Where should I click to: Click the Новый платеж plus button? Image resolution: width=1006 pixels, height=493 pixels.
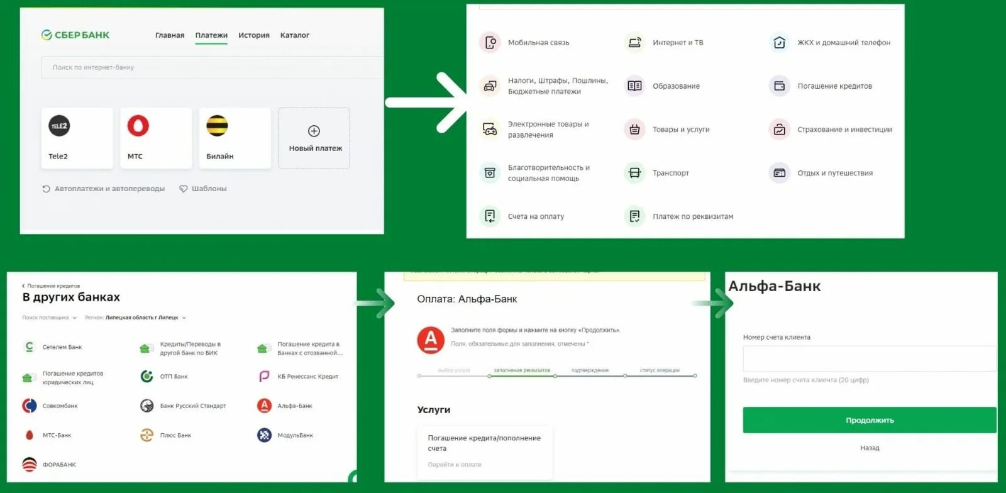pos(314,131)
